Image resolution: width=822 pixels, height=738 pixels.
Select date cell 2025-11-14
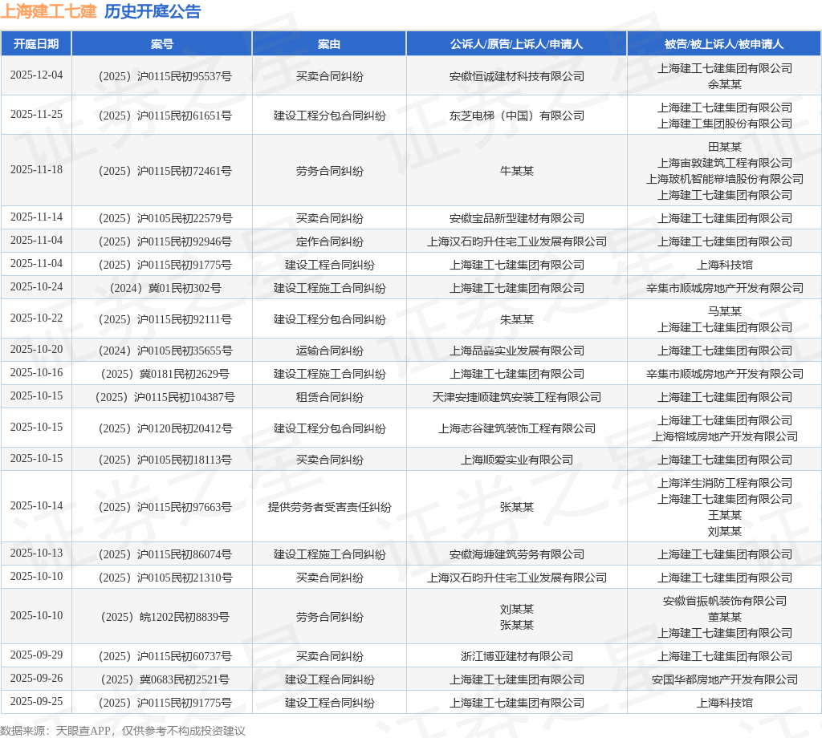pyautogui.click(x=36, y=217)
